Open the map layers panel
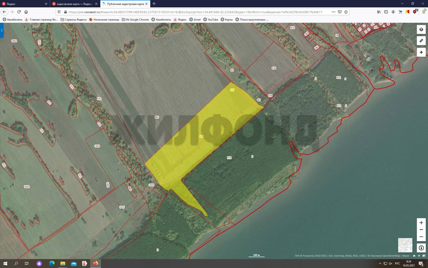The image size is (428, 268). (x=421, y=29)
